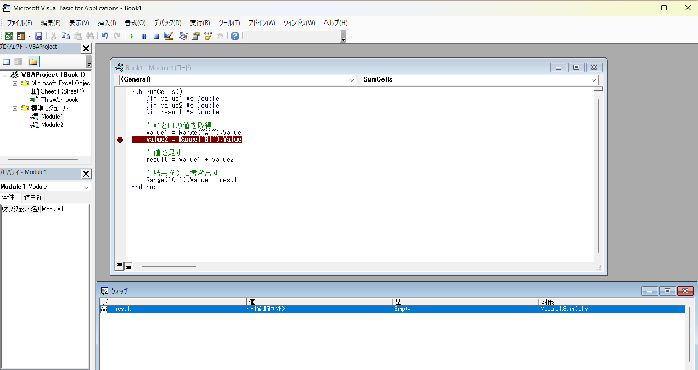
Task: Click the Paste clipboard icon
Action: [77, 36]
